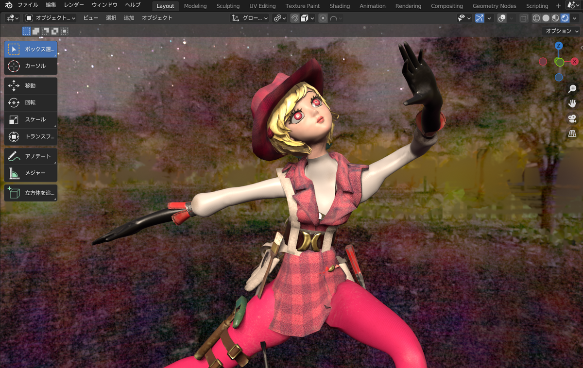Select the Rotate (回転) tool
The image size is (583, 368).
[x=31, y=102]
